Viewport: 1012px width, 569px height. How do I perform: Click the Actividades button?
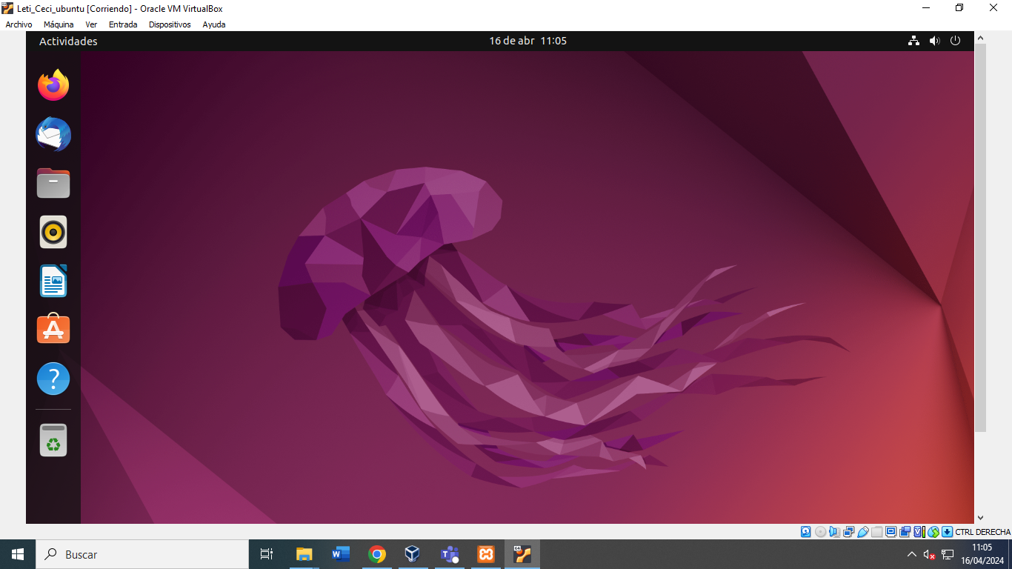(x=68, y=41)
